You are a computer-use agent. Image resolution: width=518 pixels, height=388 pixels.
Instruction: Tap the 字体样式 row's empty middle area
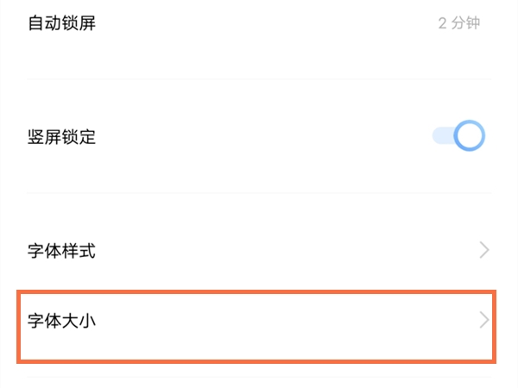(x=259, y=252)
